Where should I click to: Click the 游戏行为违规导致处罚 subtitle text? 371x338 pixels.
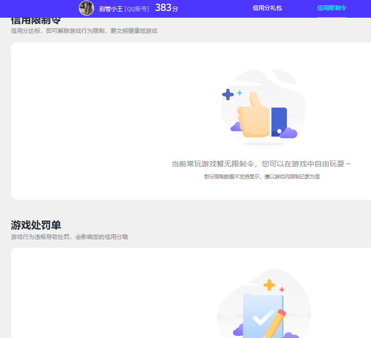69,237
